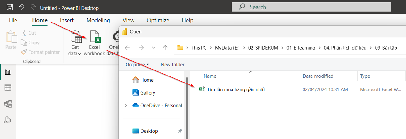Screen dimensions: 406x139
Task: Click the Redo arrow icon
Action: (x=33, y=7)
